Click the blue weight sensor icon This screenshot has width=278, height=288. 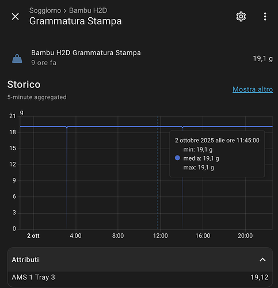tap(17, 59)
